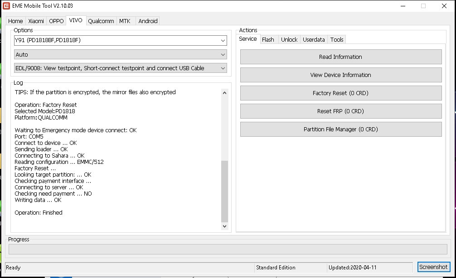The height and width of the screenshot is (278, 456).
Task: Select the Userdata tab
Action: 314,39
